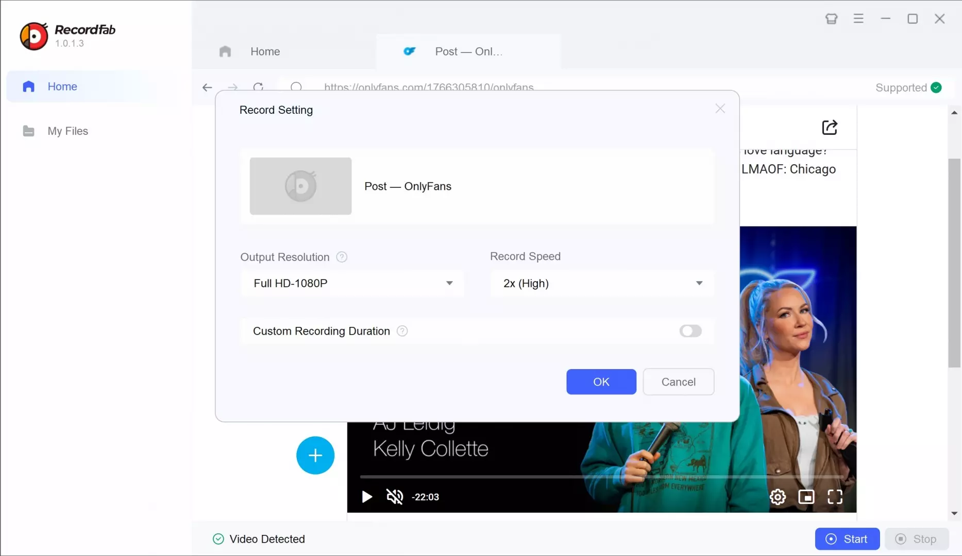This screenshot has width=962, height=556.
Task: Click the Stop recording button
Action: (x=917, y=539)
